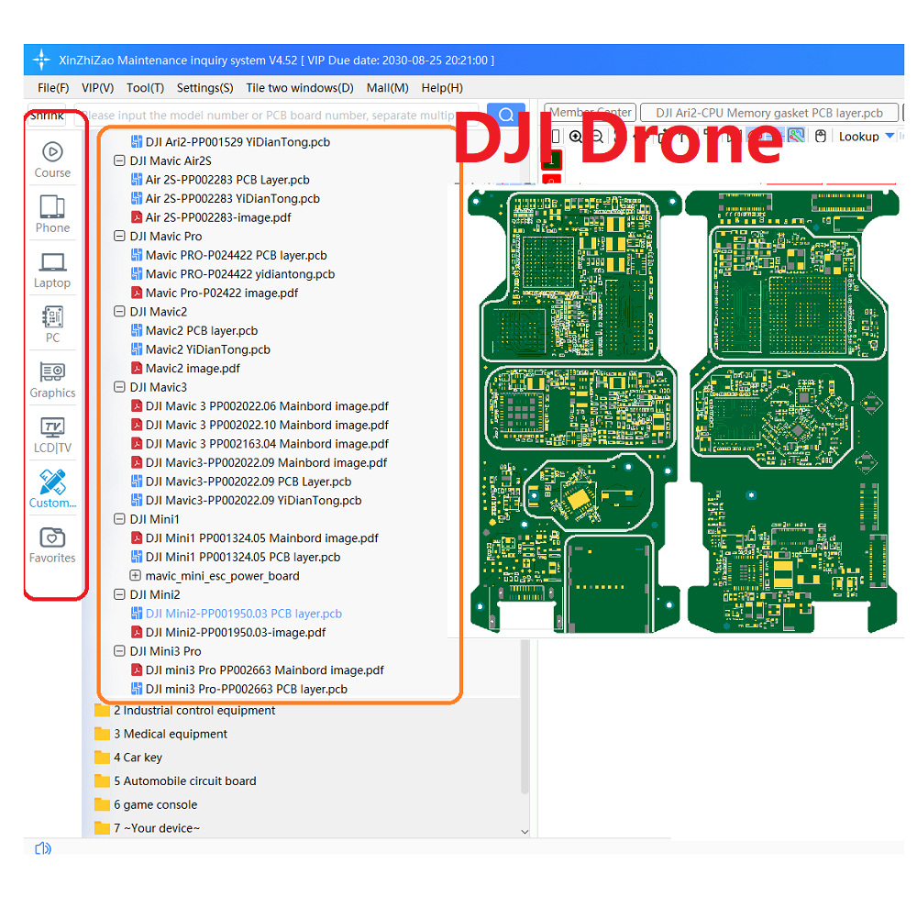Viewport: 917px width, 919px height.
Task: Collapse the DJI Mini1 node
Action: [x=119, y=519]
